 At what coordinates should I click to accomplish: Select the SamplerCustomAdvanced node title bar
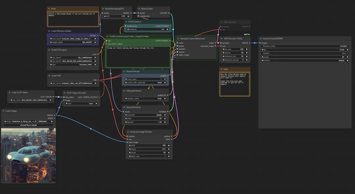point(192,39)
